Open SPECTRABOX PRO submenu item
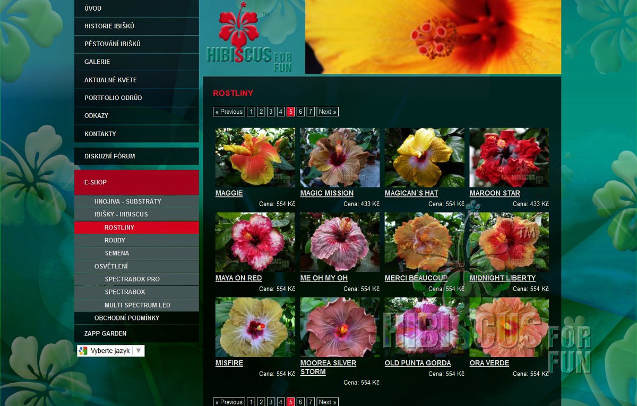The width and height of the screenshot is (637, 406). tap(136, 279)
